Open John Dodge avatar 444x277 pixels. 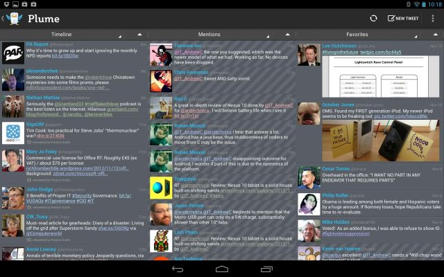(x=13, y=198)
